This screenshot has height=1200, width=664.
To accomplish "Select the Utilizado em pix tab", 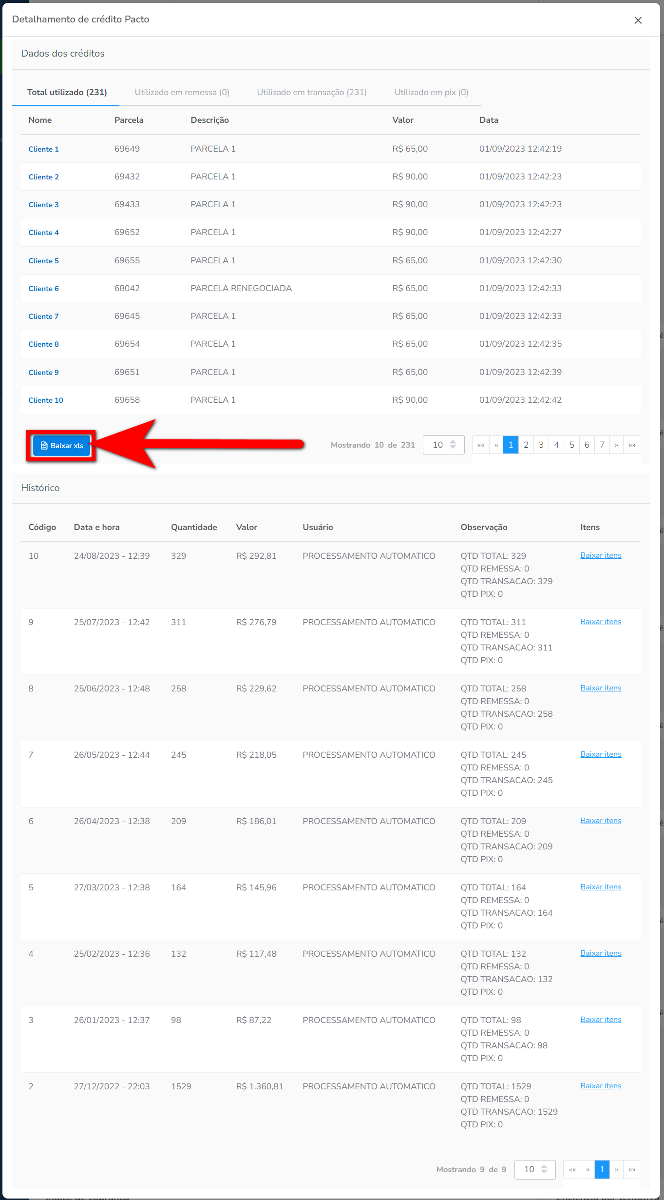I will (x=431, y=92).
